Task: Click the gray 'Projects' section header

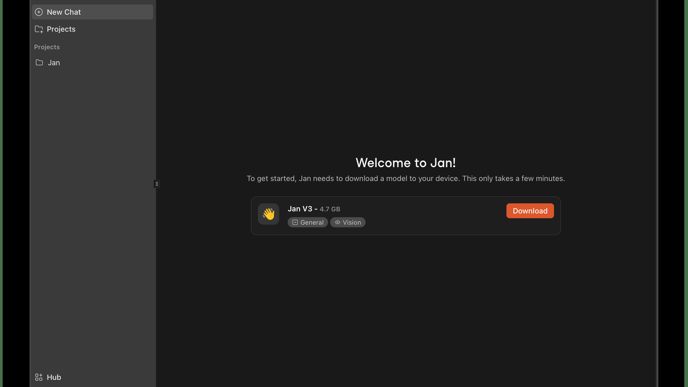Action: coord(47,47)
